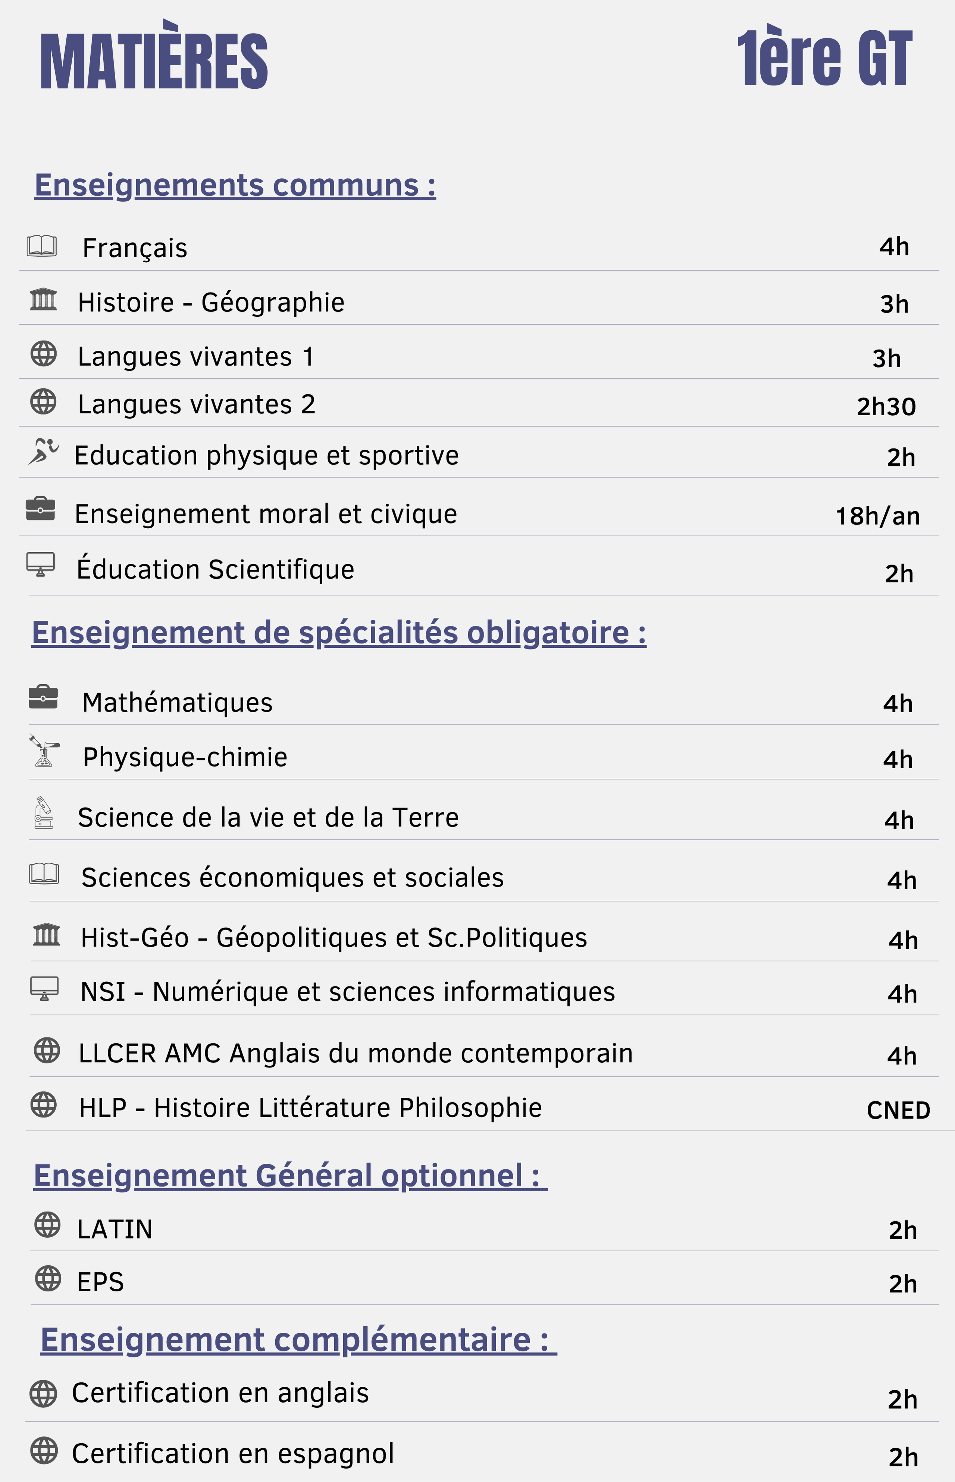Open the Enseignements communs heading link
955x1482 pixels.
click(x=235, y=185)
